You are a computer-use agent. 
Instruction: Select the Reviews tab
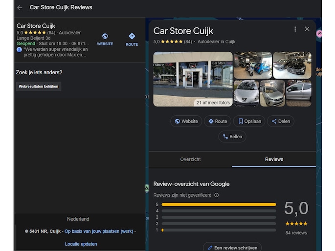[274, 159]
